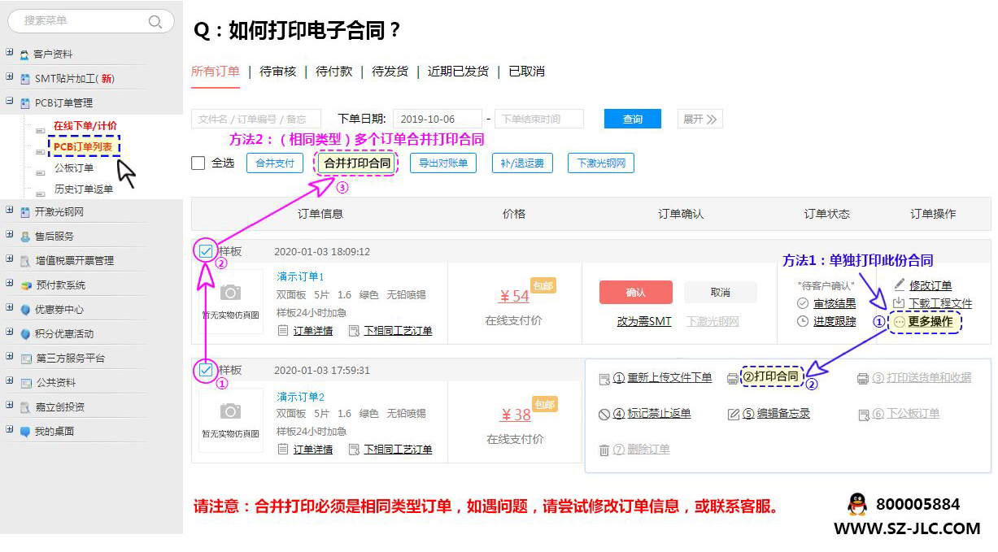The image size is (998, 552).
Task: Click the printer icon beside 打印合同
Action: pyautogui.click(x=732, y=378)
